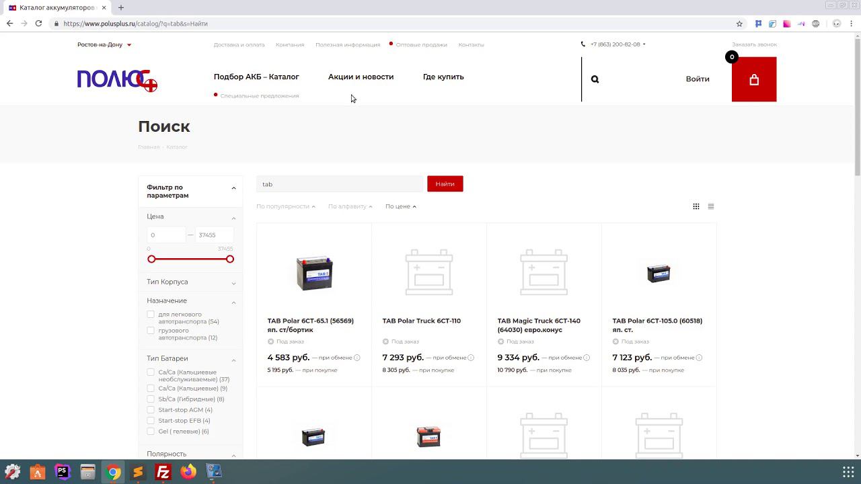The image size is (861, 484).
Task: Open the Chrome three-dot menu
Action: pyautogui.click(x=852, y=24)
